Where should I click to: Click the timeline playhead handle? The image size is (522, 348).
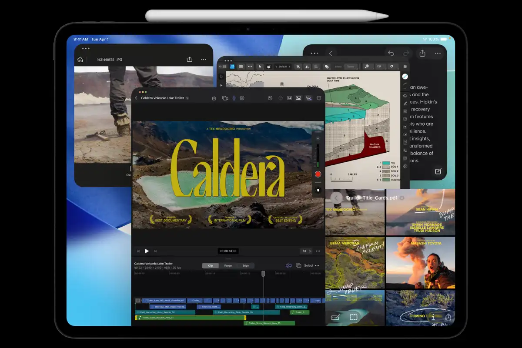[x=263, y=274]
